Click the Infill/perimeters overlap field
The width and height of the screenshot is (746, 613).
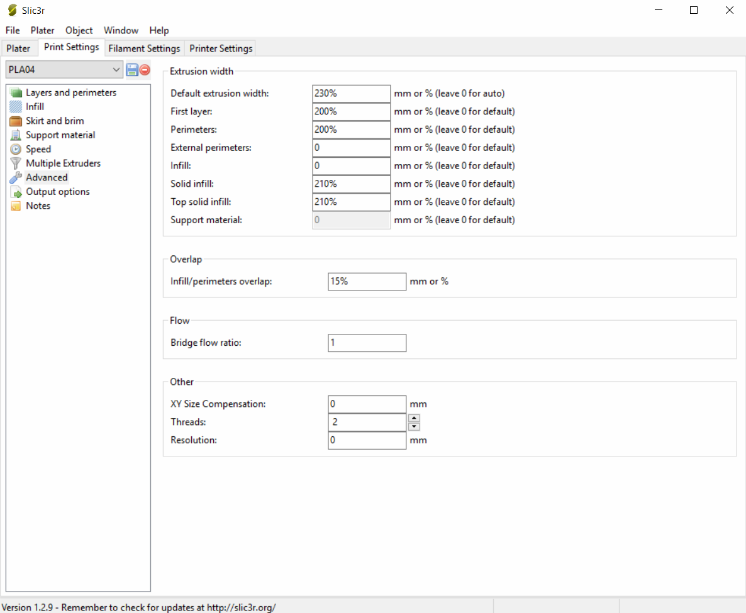[x=367, y=282]
